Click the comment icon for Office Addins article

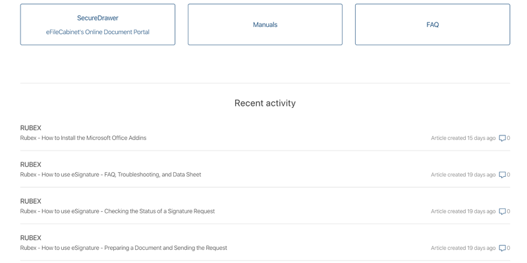[x=502, y=138]
